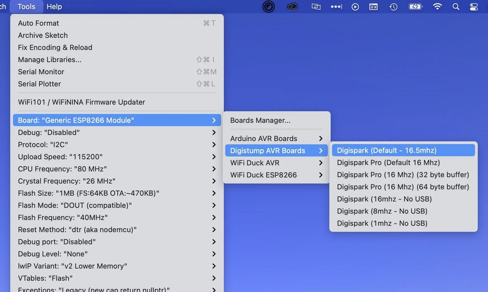Choose Auto Format
Viewport: 488px width, 292px height.
pyautogui.click(x=117, y=23)
